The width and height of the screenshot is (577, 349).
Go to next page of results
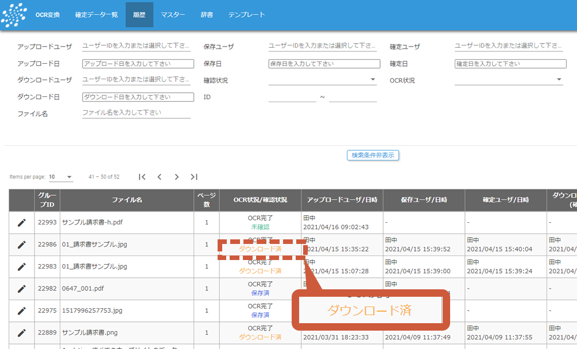pyautogui.click(x=177, y=177)
